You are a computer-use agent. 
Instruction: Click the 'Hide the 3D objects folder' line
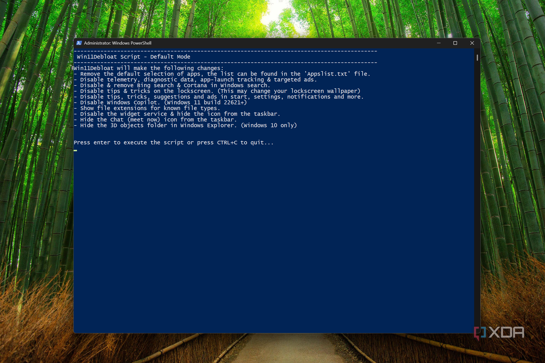[x=185, y=125]
